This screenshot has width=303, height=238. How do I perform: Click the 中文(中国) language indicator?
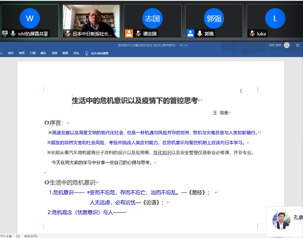pyautogui.click(x=30, y=236)
